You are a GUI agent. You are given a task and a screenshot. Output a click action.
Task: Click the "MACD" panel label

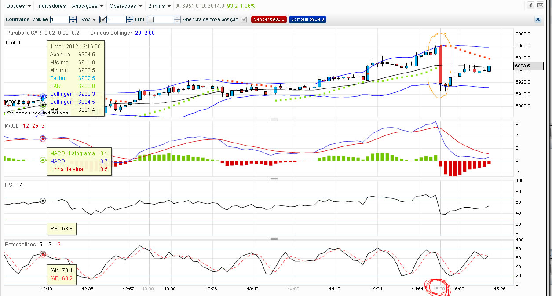click(x=12, y=126)
